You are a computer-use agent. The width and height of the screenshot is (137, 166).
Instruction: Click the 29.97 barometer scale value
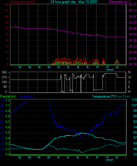click(133, 17)
